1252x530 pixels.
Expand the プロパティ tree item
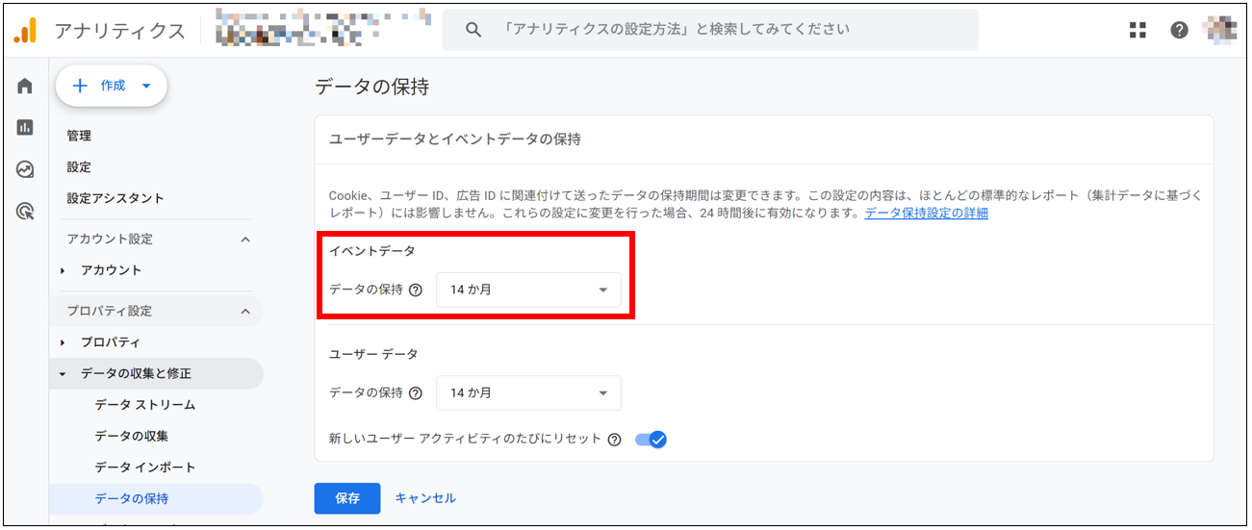63,342
